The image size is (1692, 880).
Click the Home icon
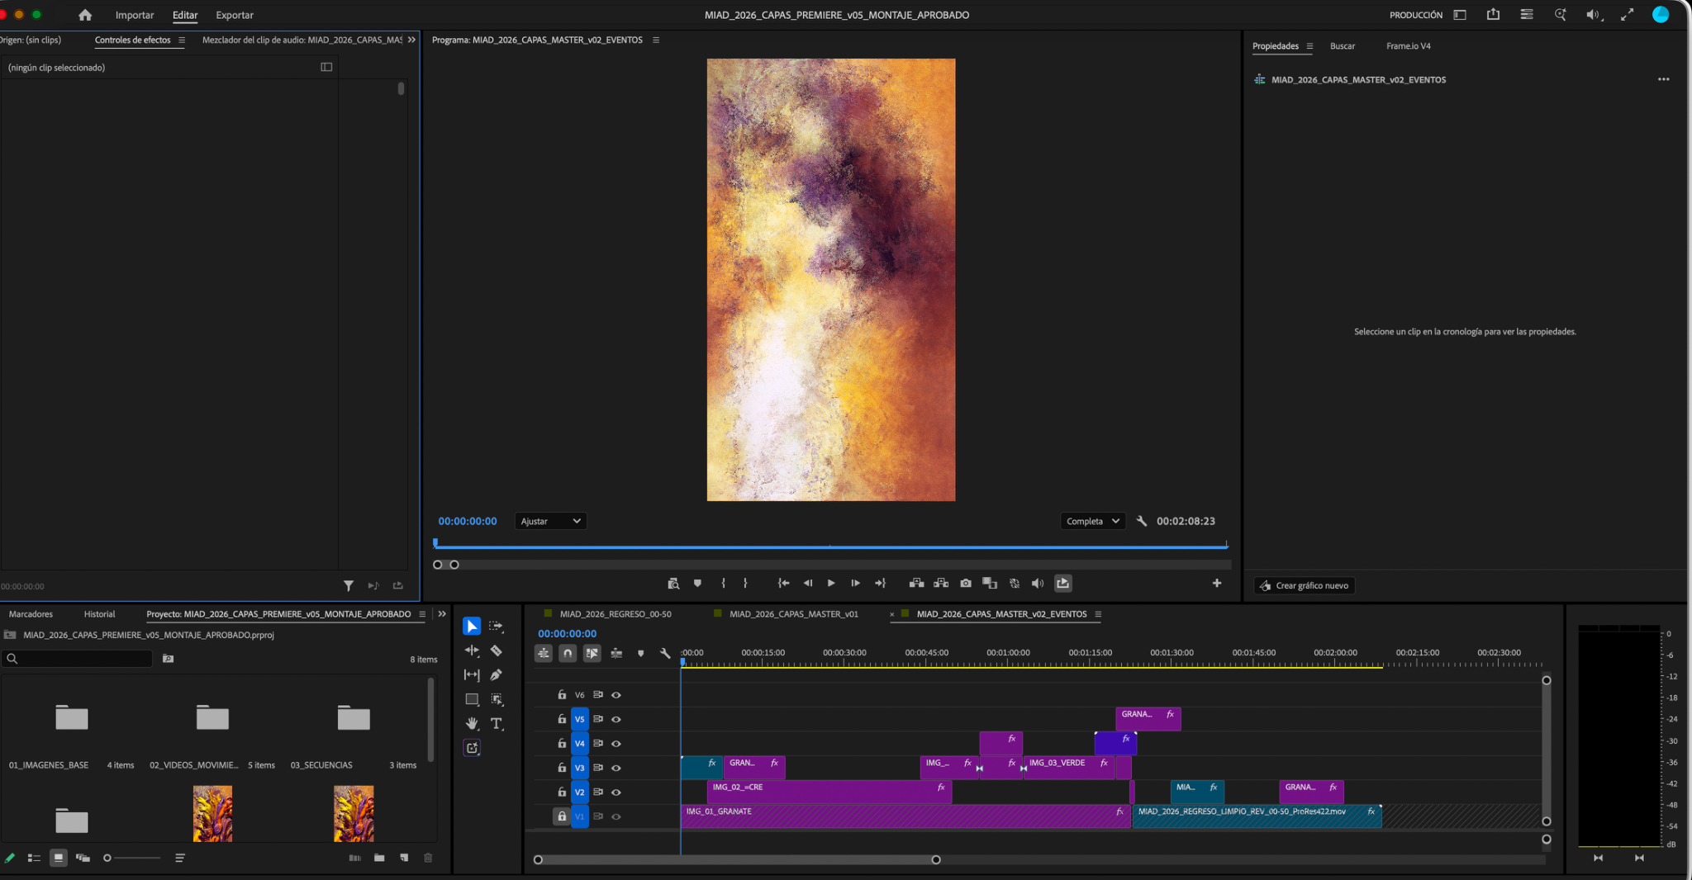(85, 15)
